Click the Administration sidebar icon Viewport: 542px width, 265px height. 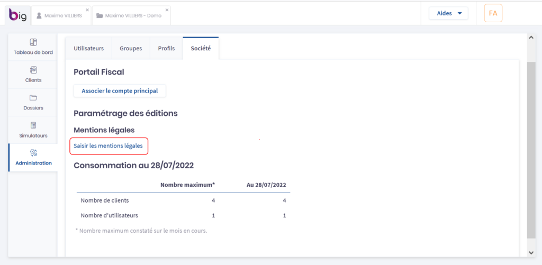coord(33,153)
